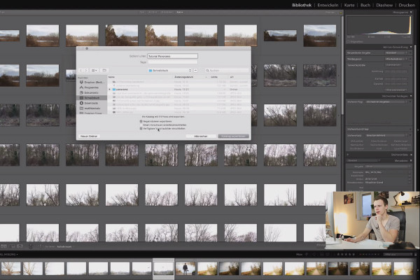Open the Diashow module
420x280 pixels.
coord(384,5)
